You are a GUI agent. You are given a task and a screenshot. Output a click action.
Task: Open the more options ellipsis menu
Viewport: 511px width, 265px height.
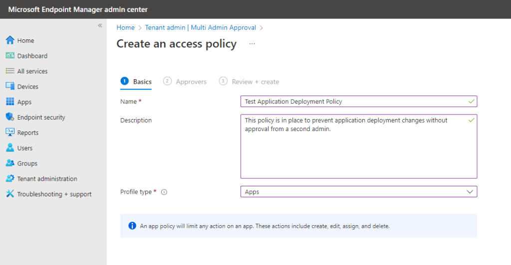tap(252, 44)
